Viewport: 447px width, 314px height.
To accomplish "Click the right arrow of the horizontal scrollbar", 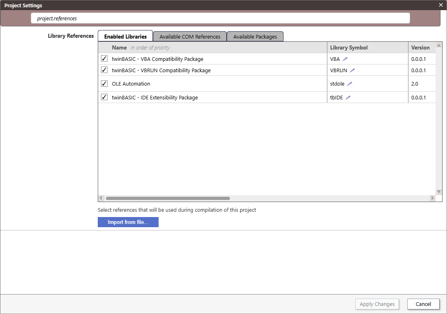I will [x=432, y=198].
